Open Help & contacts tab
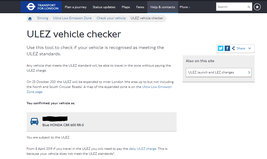Image resolution: width=267 pixels, height=159 pixels. (x=163, y=7)
